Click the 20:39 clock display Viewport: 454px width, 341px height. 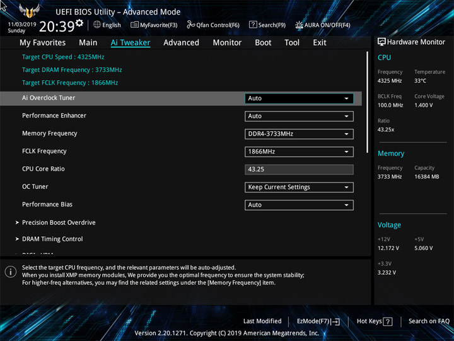57,27
